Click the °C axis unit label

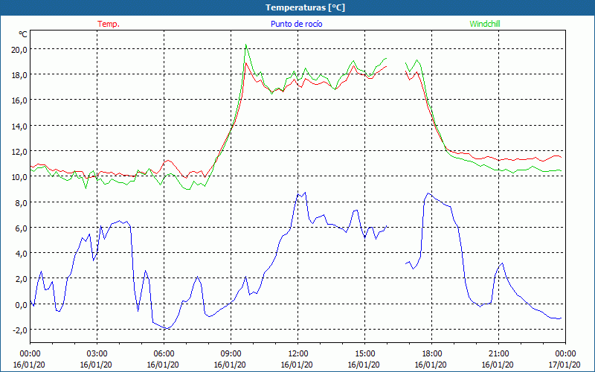tap(23, 34)
